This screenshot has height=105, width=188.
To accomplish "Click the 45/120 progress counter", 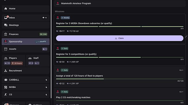I will coord(181,81).
